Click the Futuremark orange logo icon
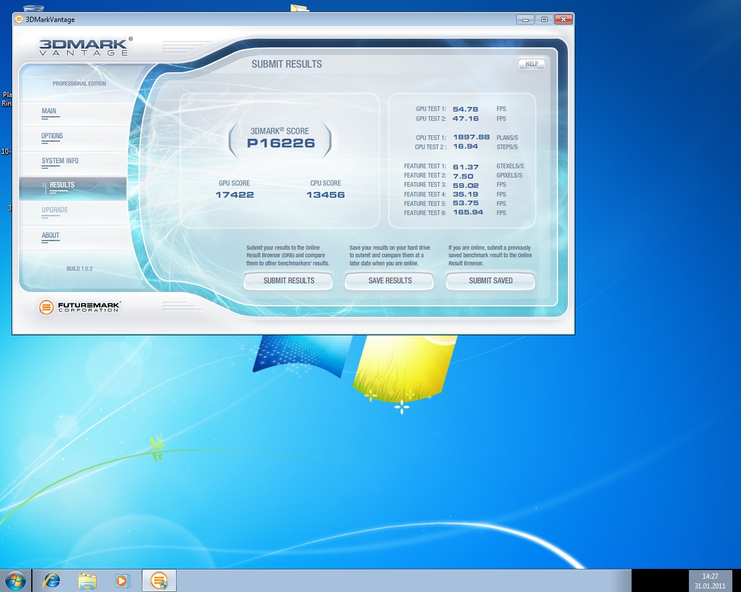The width and height of the screenshot is (741, 592). click(x=46, y=307)
